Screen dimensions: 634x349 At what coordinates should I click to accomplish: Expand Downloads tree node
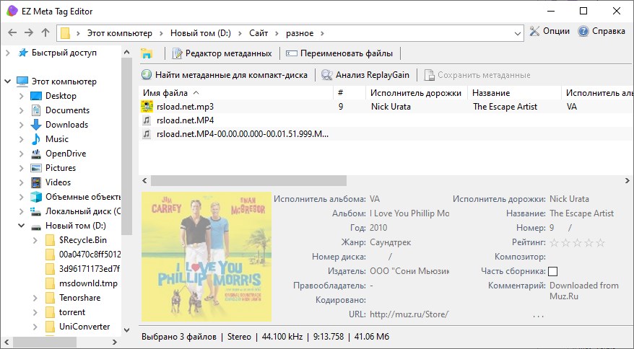(x=22, y=125)
